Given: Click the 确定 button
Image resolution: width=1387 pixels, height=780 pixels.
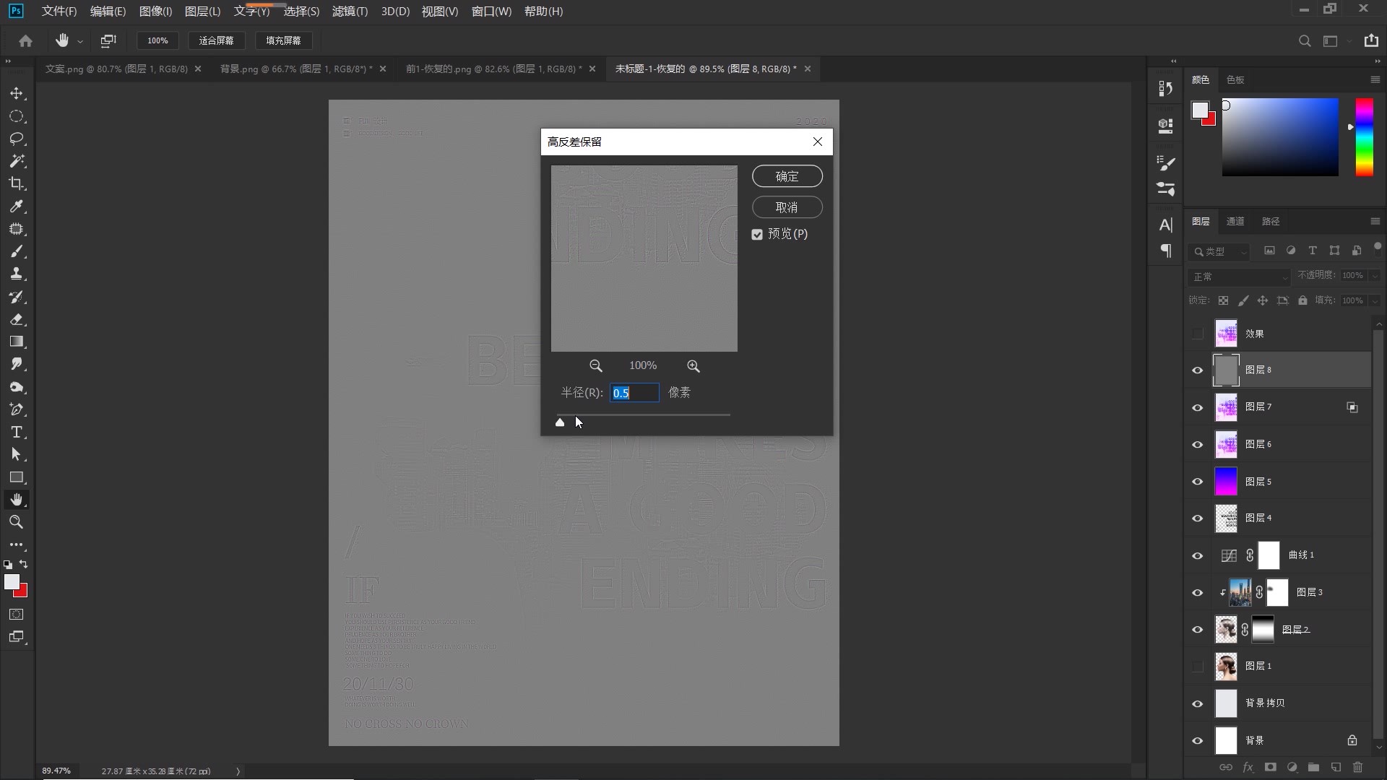Looking at the screenshot, I should 787,176.
